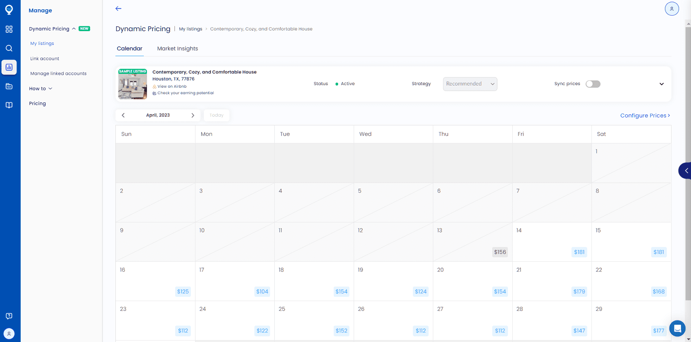Click the back arrow at page top
The height and width of the screenshot is (342, 691).
coord(118,9)
